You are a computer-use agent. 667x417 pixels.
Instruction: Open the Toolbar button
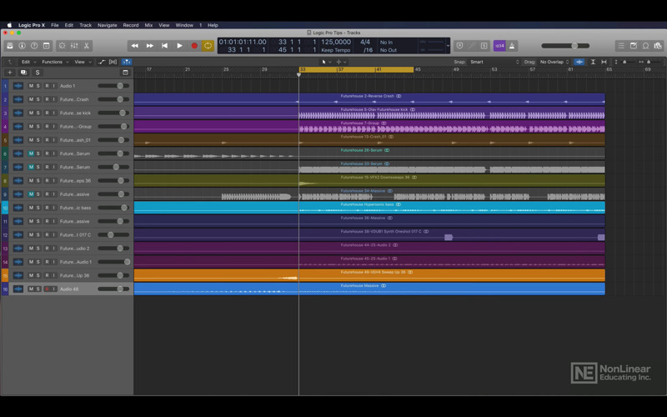(47, 46)
